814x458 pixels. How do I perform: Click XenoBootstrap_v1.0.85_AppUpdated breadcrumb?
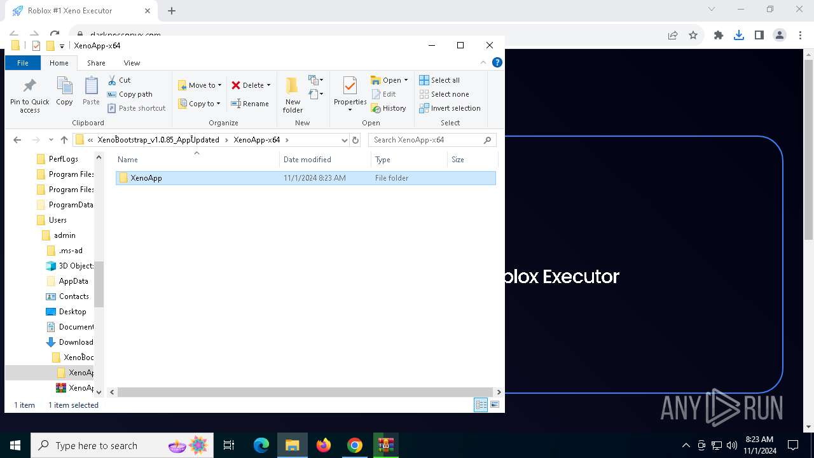pyautogui.click(x=158, y=140)
